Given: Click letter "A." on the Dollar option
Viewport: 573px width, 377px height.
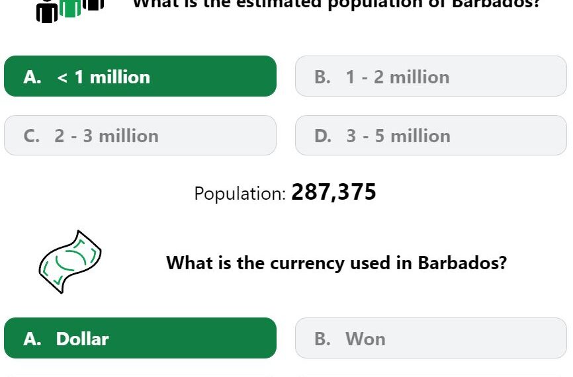Looking at the screenshot, I should (32, 339).
